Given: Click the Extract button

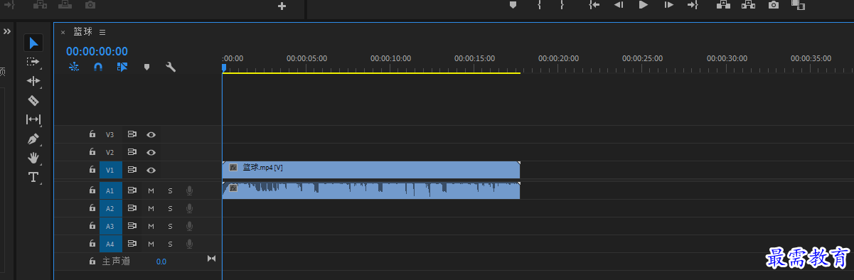Looking at the screenshot, I should (748, 5).
